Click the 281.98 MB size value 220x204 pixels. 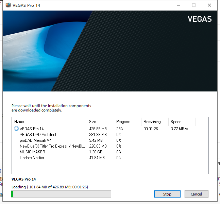[x=98, y=135]
